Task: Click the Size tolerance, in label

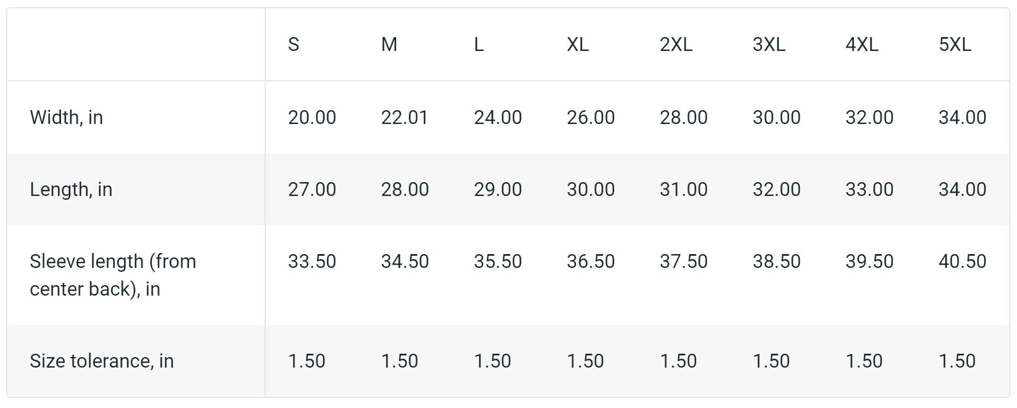Action: pyautogui.click(x=102, y=361)
